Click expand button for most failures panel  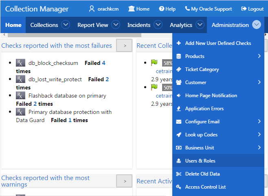click(124, 46)
